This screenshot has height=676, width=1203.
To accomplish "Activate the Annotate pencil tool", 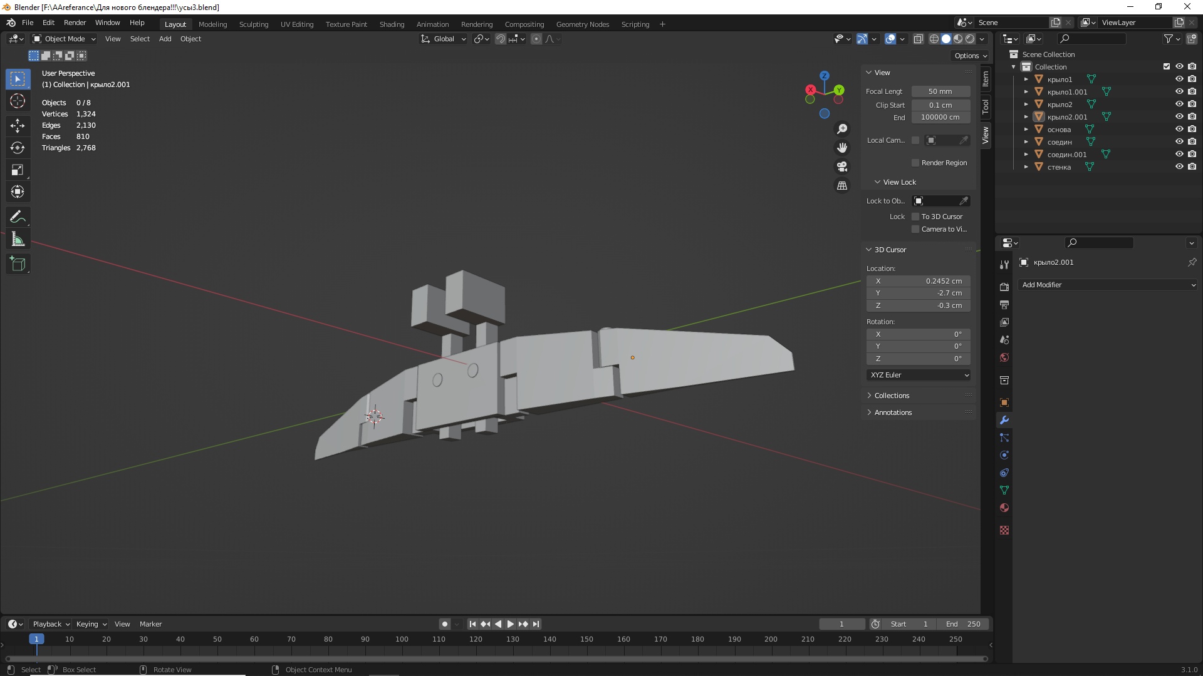I will (x=18, y=217).
